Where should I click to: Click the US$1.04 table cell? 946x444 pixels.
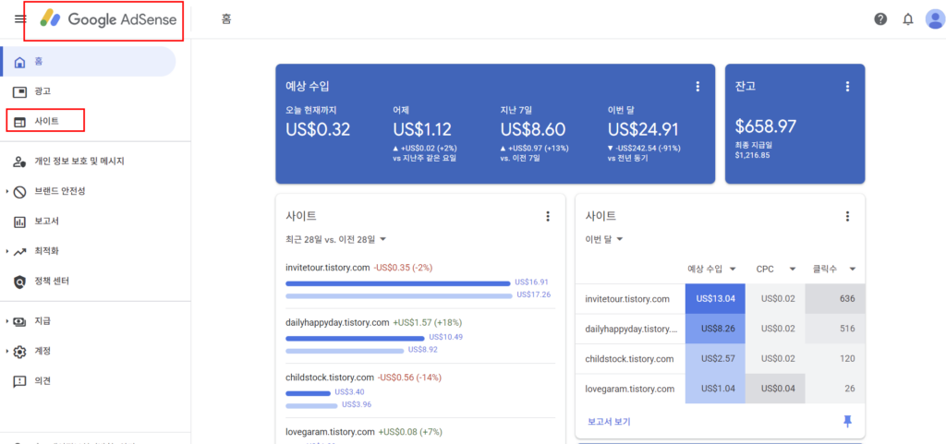click(x=716, y=389)
